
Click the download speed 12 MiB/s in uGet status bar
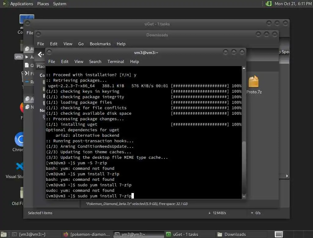tap(217, 213)
